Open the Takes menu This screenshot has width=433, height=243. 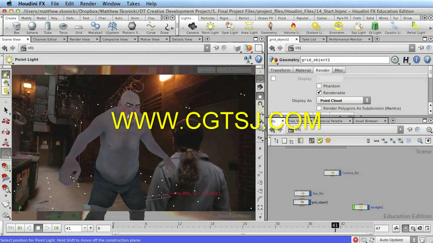pos(133,4)
